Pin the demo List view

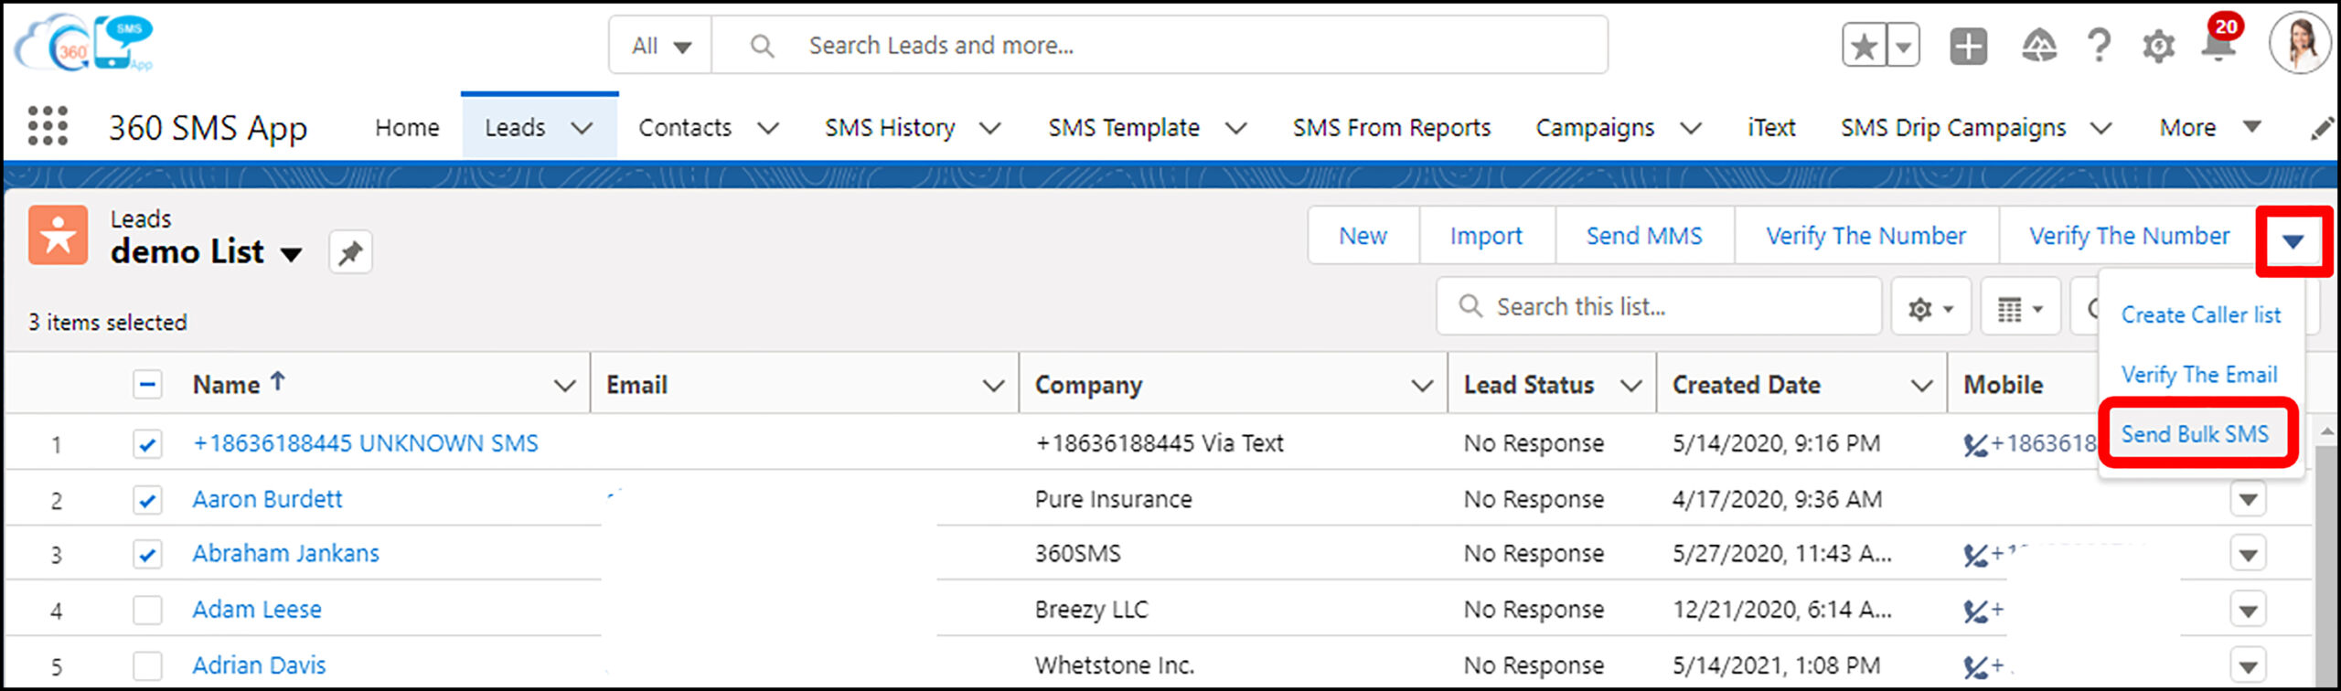point(350,252)
